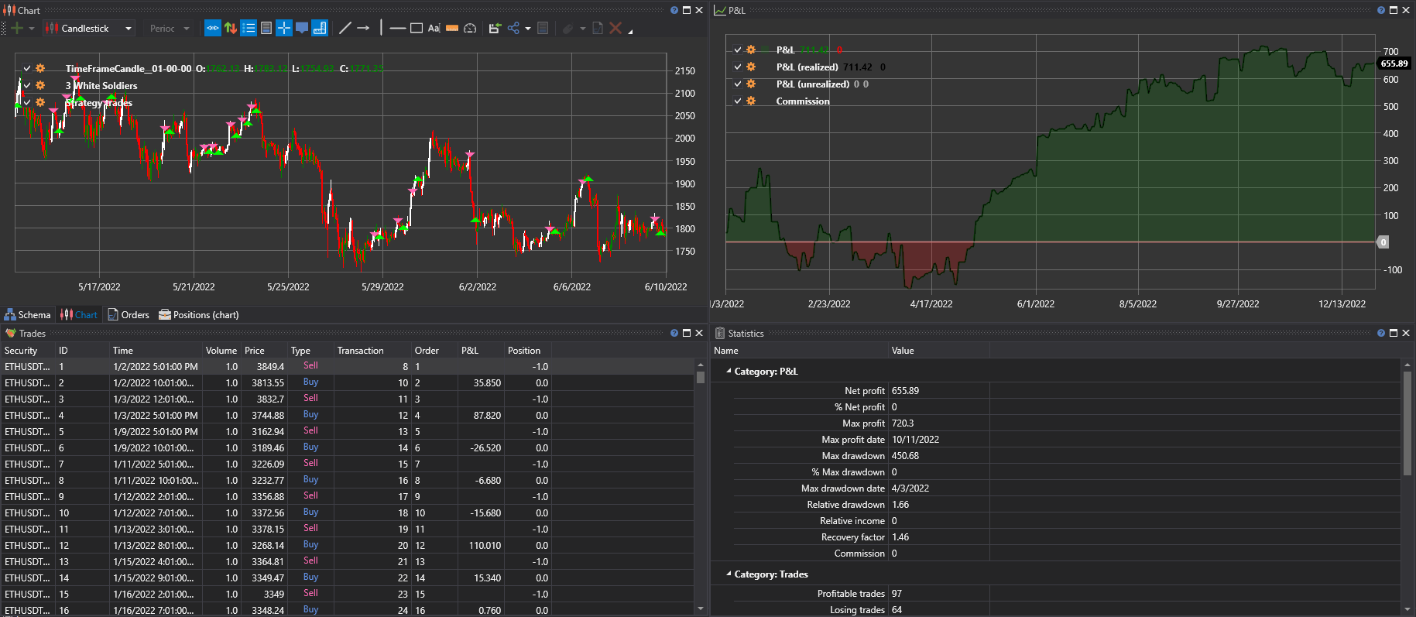Click the Max drawdown date 4/3/2022
1416x617 pixels.
(x=910, y=488)
